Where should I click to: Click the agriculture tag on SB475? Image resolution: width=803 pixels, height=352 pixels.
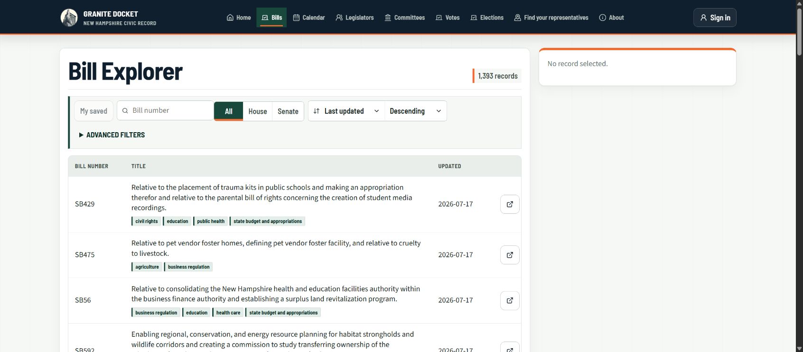[147, 267]
